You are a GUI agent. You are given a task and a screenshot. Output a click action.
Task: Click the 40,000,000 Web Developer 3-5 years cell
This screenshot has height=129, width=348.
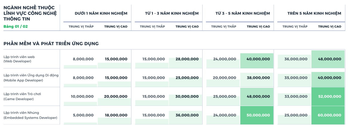coord(258,59)
